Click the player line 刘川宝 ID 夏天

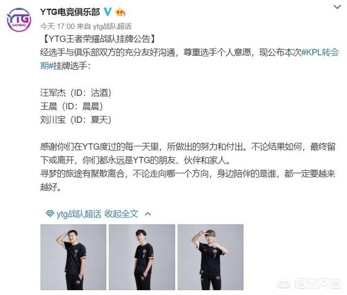pyautogui.click(x=76, y=120)
